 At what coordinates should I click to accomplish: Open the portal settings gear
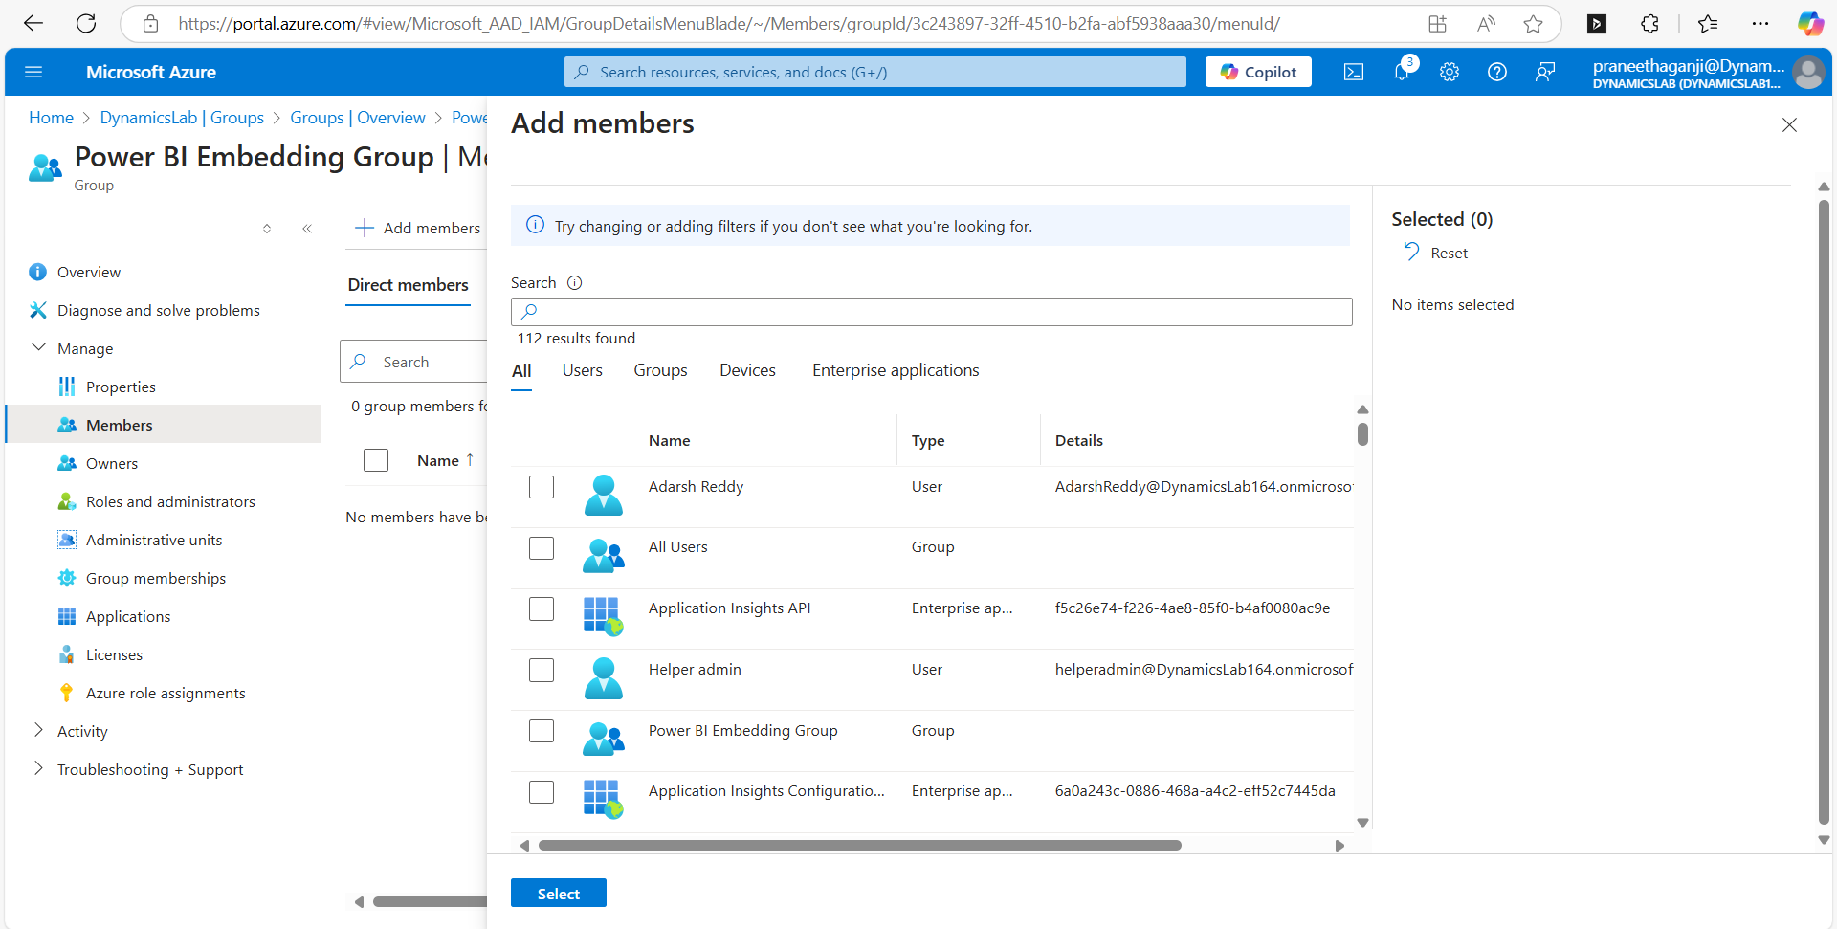coord(1450,72)
